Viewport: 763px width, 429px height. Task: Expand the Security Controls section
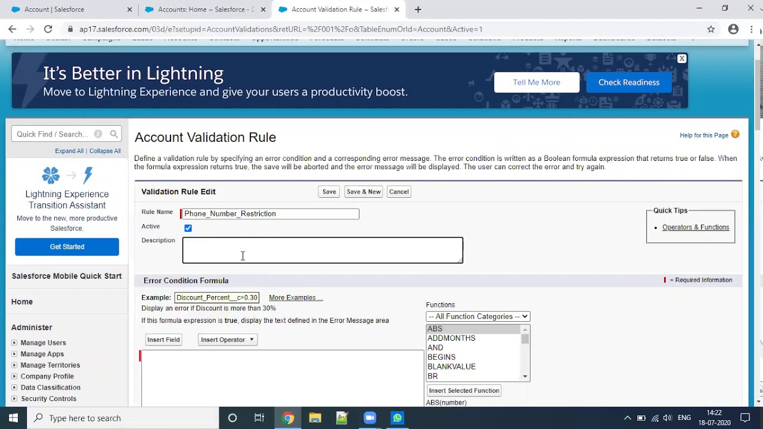point(14,399)
